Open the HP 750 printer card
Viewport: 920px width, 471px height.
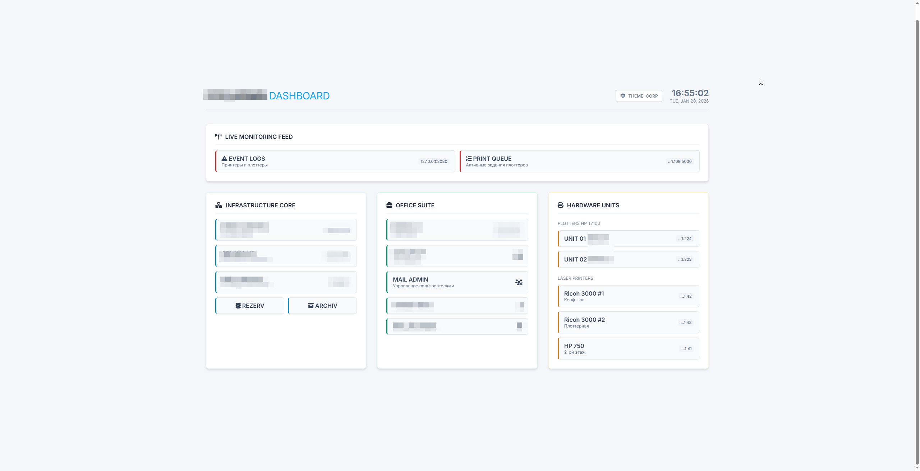(x=628, y=348)
